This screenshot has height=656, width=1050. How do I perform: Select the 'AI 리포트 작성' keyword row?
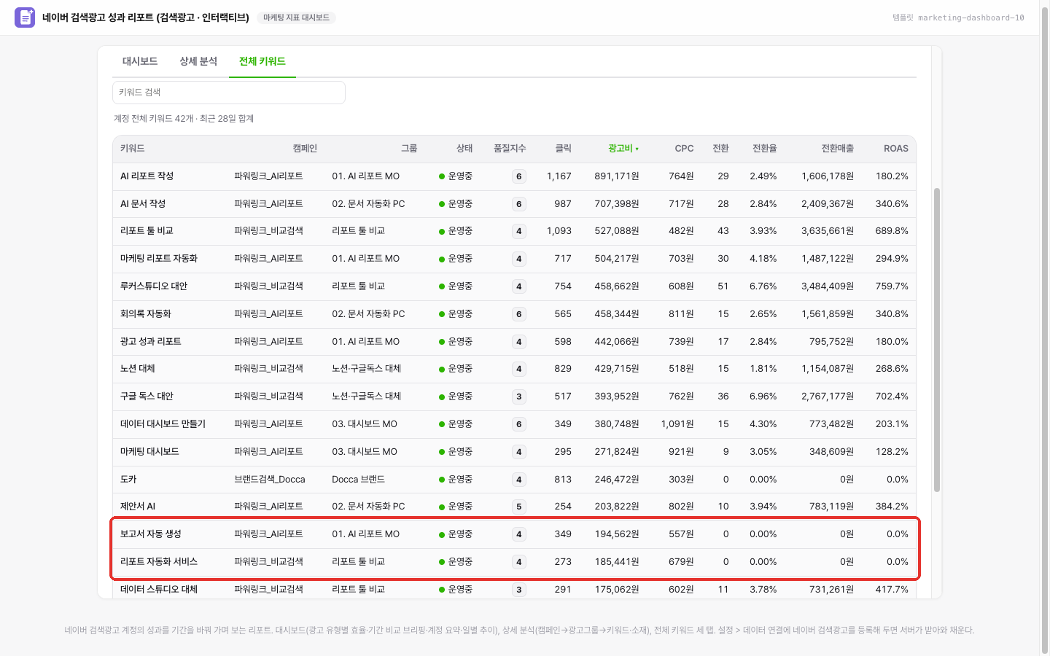514,176
